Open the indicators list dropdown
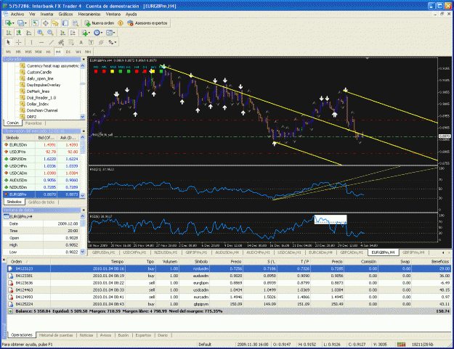Viewport: 454px width, 349px height. tap(86, 33)
